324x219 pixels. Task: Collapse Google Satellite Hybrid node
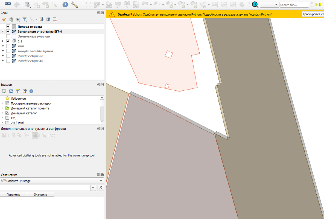pyautogui.click(x=3, y=51)
